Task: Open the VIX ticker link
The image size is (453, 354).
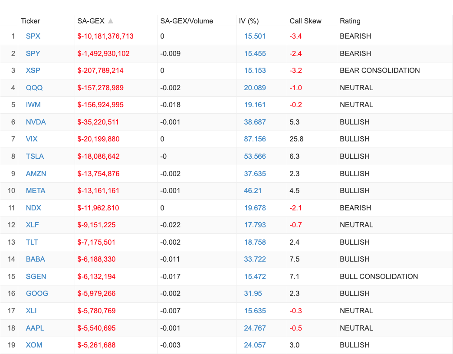Action: pyautogui.click(x=32, y=139)
